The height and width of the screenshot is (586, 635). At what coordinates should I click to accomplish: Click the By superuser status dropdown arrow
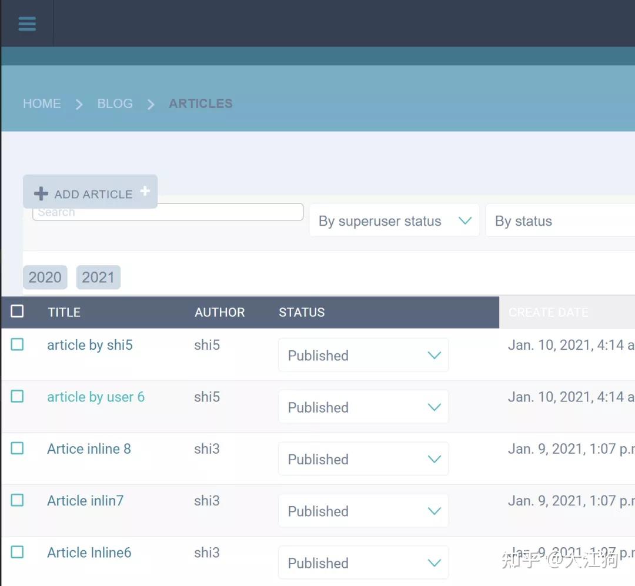[465, 221]
